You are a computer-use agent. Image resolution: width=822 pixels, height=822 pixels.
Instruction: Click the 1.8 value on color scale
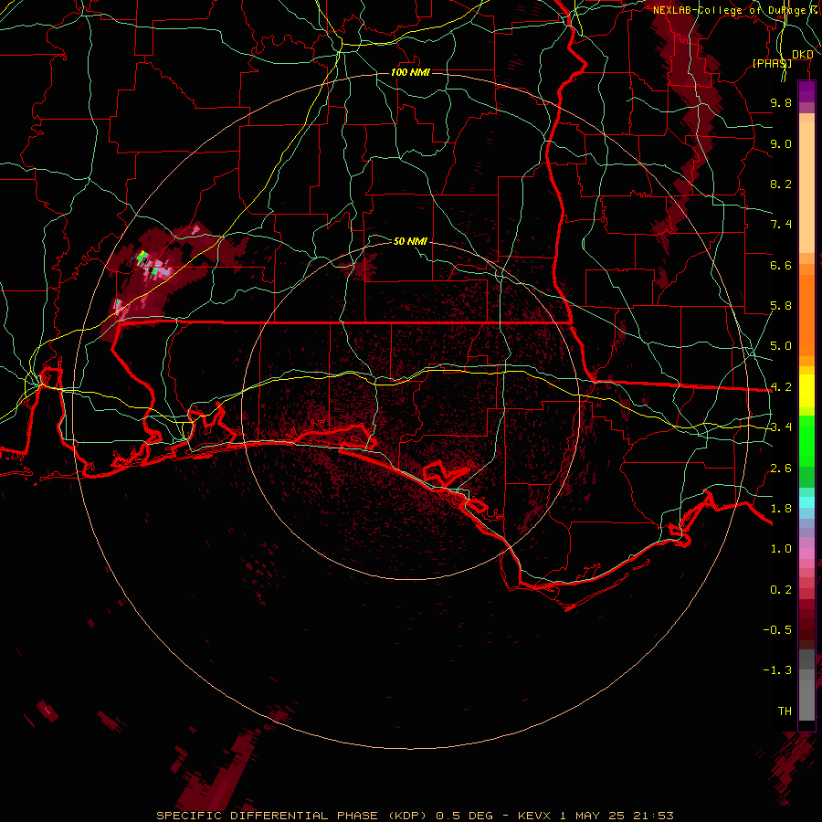781,509
